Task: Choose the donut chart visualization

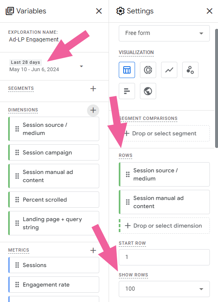Action: pyautogui.click(x=148, y=70)
